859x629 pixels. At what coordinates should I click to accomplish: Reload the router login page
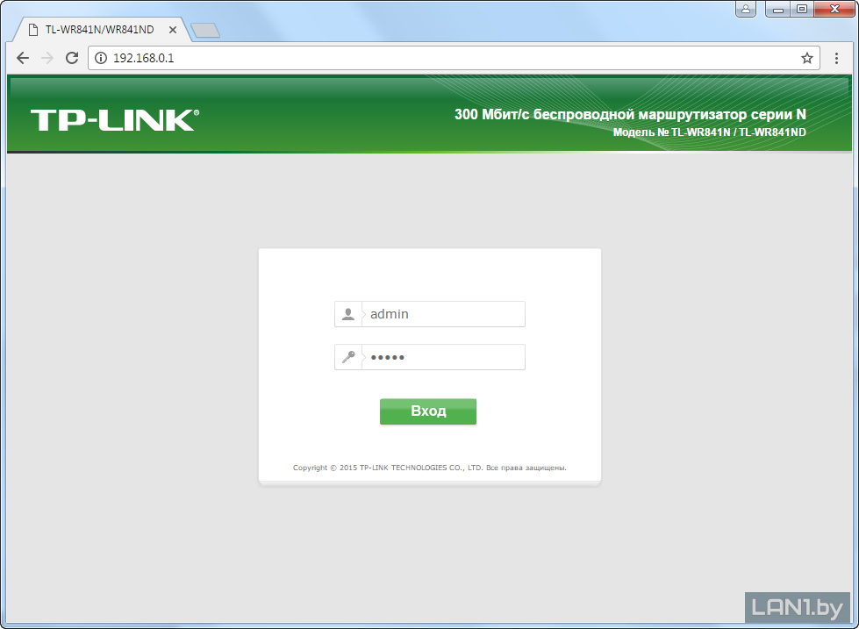click(x=72, y=58)
